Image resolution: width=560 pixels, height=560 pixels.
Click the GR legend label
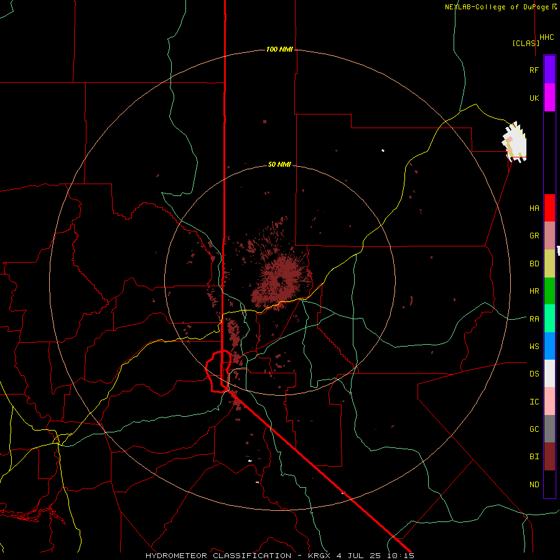(534, 236)
